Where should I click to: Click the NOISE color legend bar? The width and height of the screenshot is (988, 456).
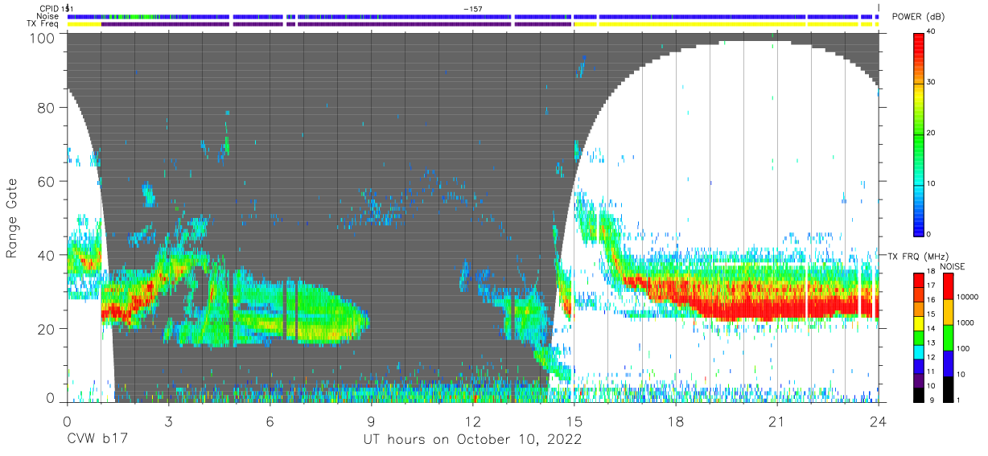[949, 337]
